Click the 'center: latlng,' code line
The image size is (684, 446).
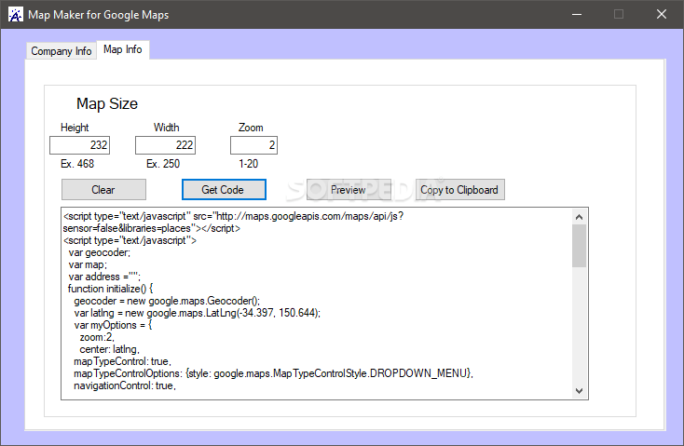pyautogui.click(x=109, y=349)
